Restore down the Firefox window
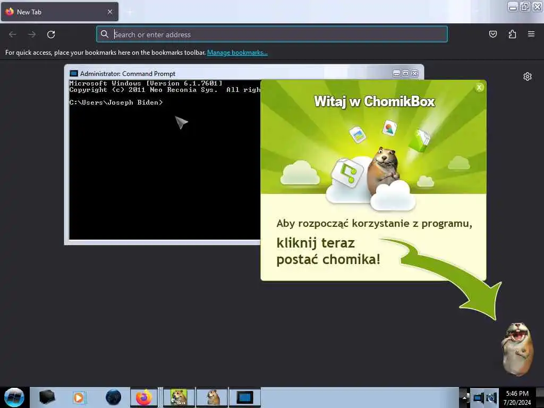 pos(525,6)
